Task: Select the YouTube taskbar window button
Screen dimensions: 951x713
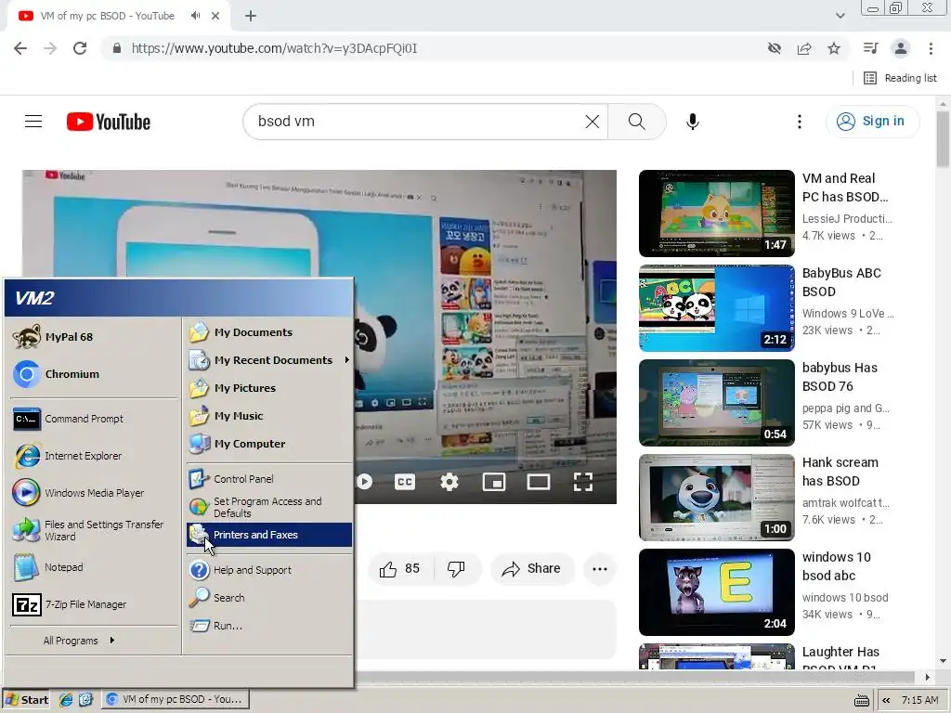Action: [x=175, y=700]
